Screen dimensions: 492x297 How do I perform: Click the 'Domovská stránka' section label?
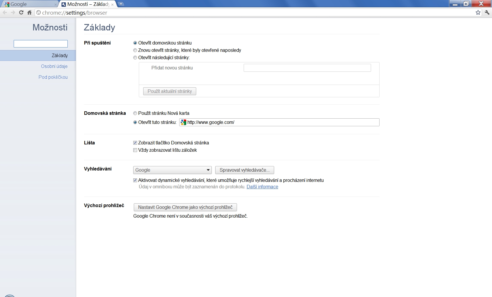tap(105, 113)
